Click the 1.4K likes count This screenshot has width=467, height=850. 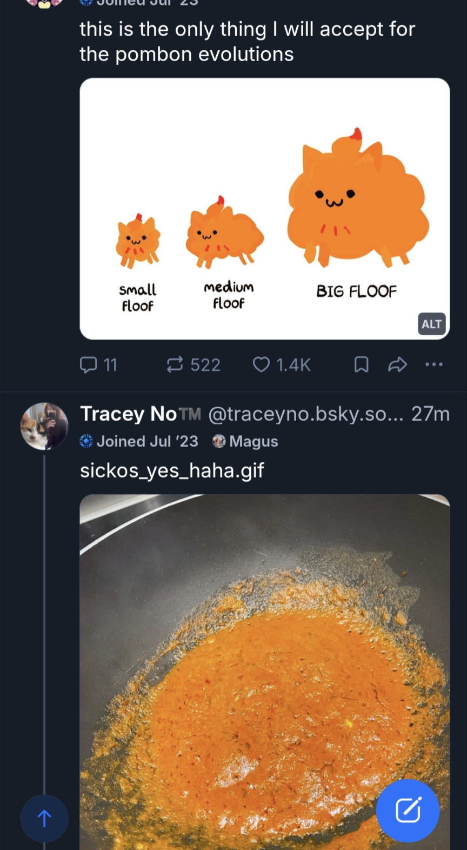293,365
